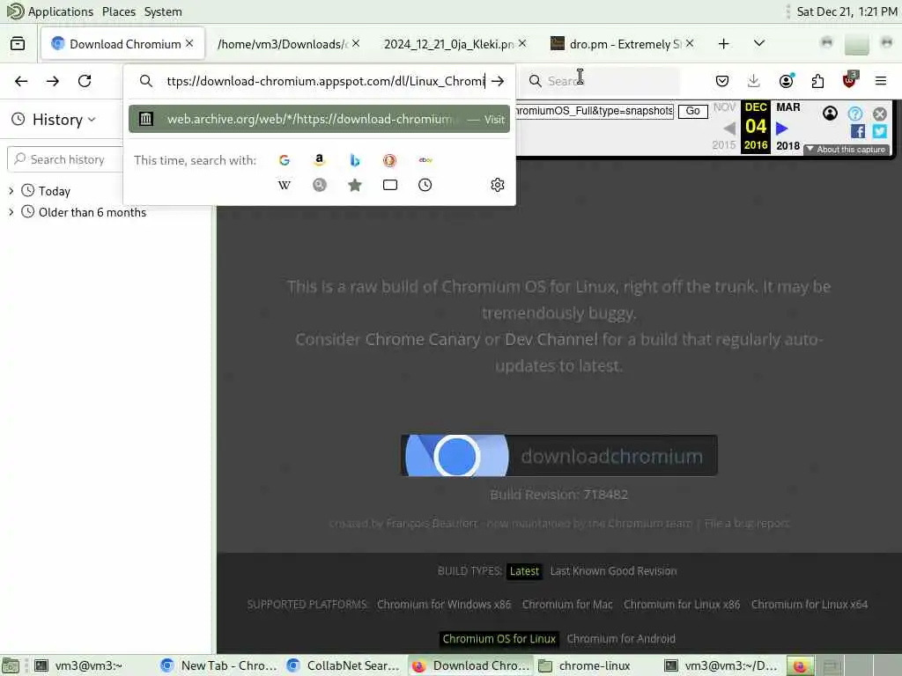Image resolution: width=902 pixels, height=676 pixels.
Task: Open the list all tabs chevron
Action: 759,44
